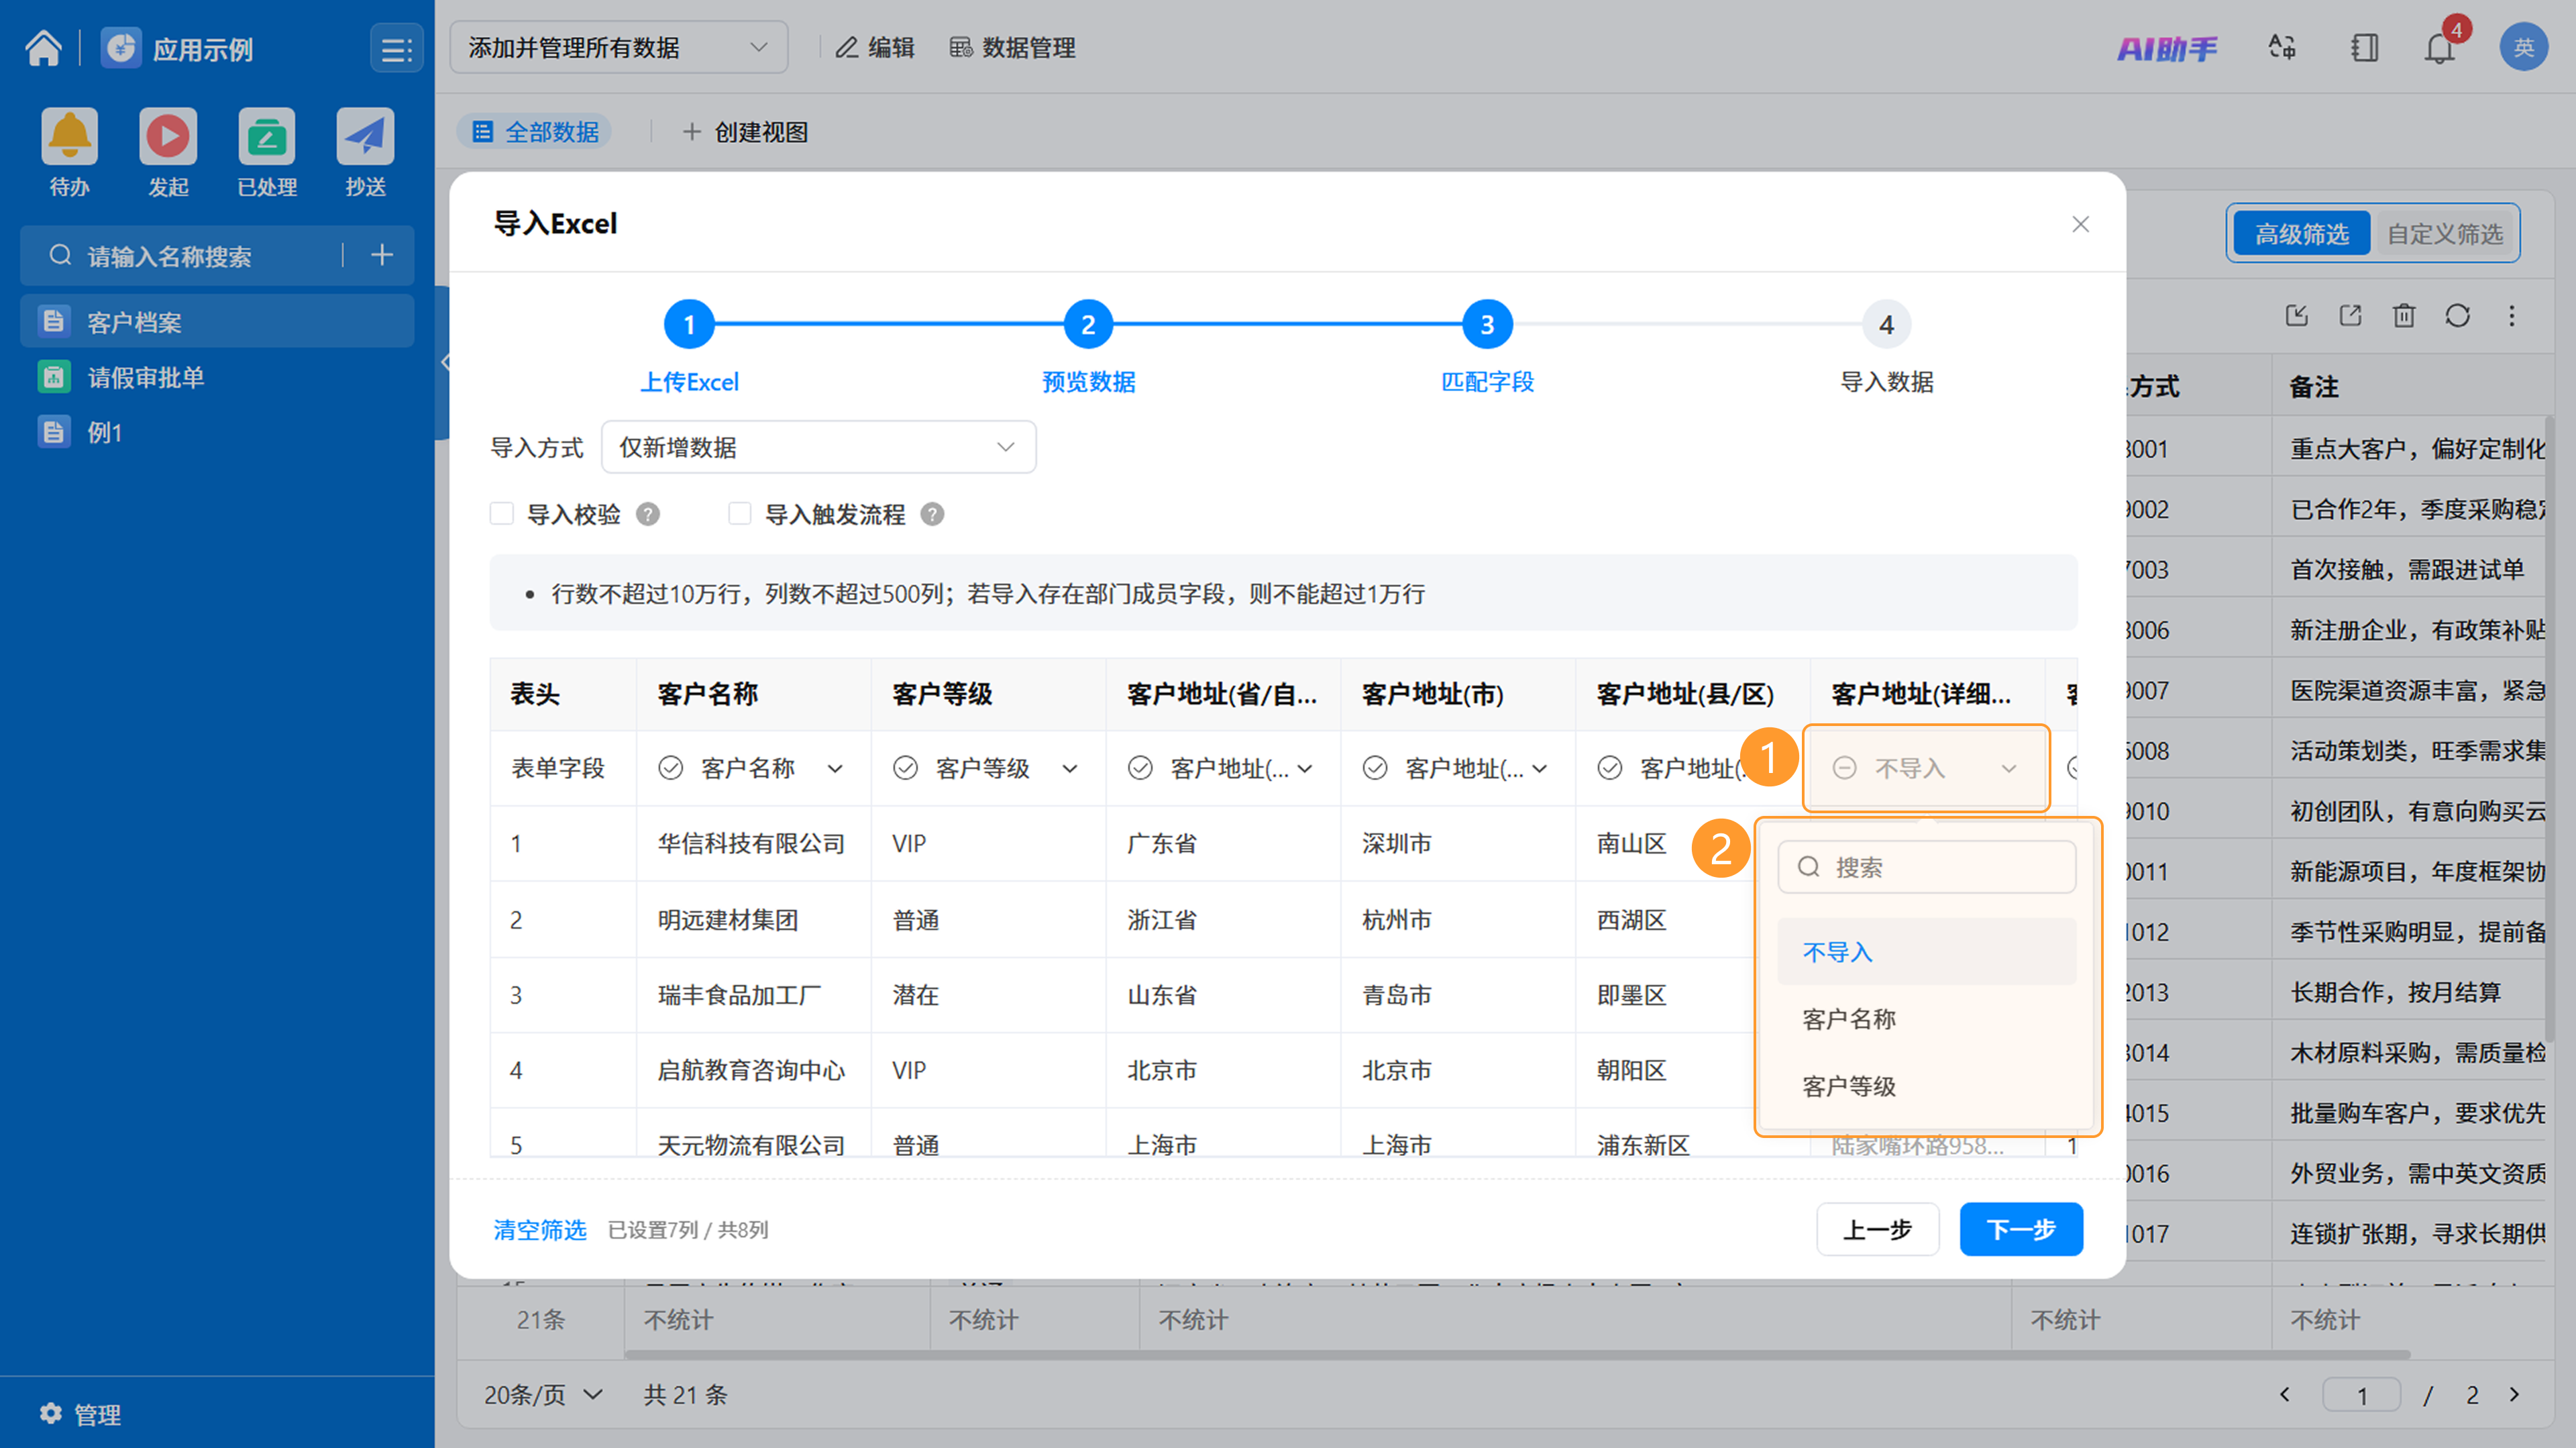The image size is (2576, 1448).
Task: Open the 客户名称 field mapping dropdown
Action: [751, 768]
